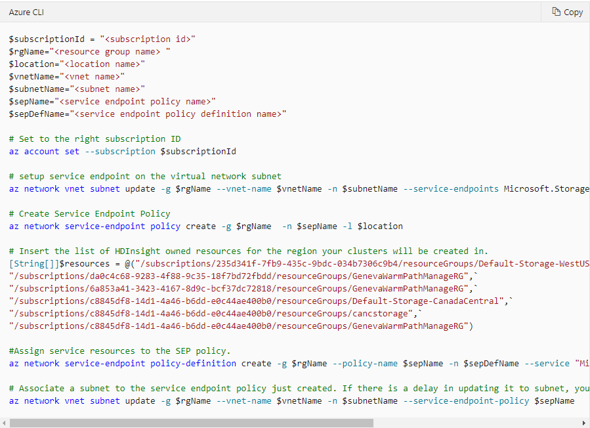Viewport: 590px width, 428px height.
Task: Click the Copy button
Action: (567, 12)
